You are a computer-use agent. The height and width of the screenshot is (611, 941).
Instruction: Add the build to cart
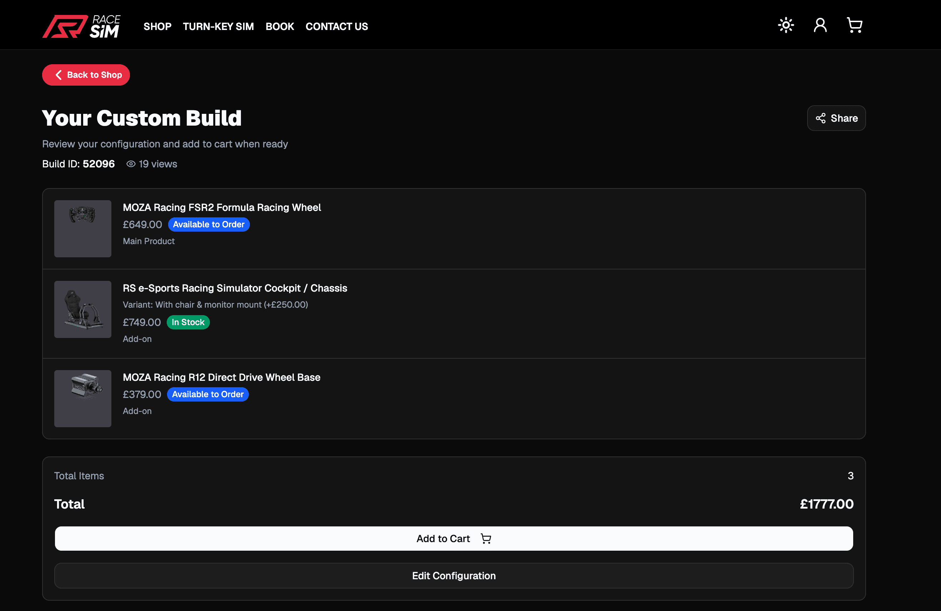click(x=454, y=539)
